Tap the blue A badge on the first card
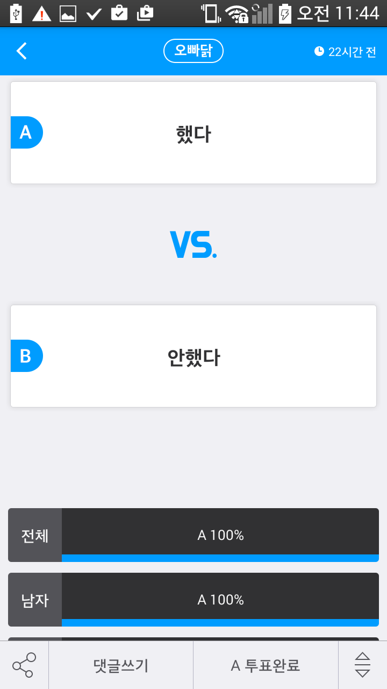Screen dimensions: 387x689 tap(26, 132)
